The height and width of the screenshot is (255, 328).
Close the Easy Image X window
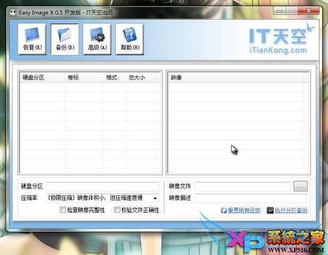pyautogui.click(x=309, y=11)
